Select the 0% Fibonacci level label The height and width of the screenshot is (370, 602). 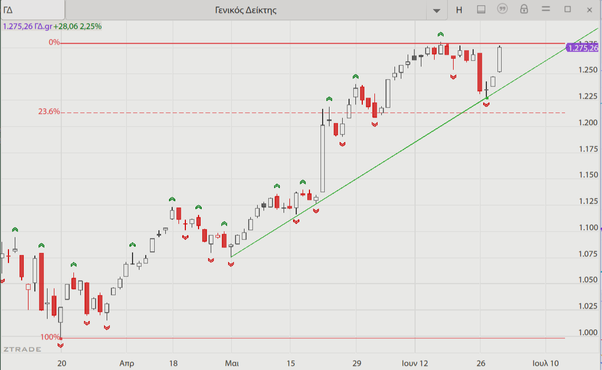54,42
